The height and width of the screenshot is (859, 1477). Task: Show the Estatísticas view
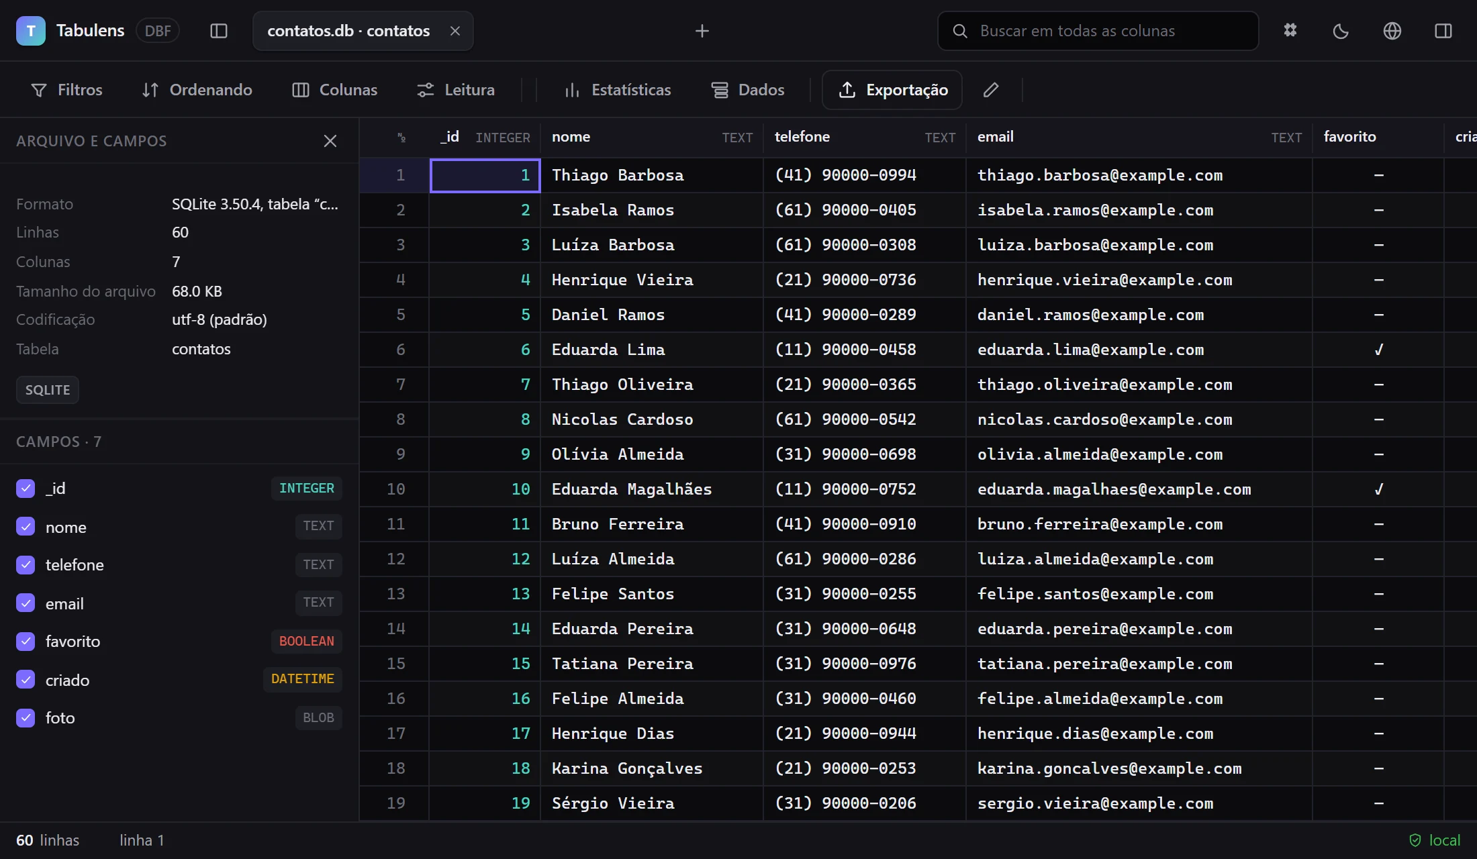click(618, 90)
